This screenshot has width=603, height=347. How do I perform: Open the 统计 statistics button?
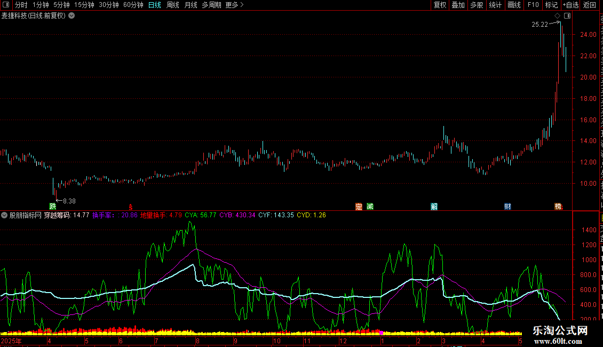pos(495,5)
